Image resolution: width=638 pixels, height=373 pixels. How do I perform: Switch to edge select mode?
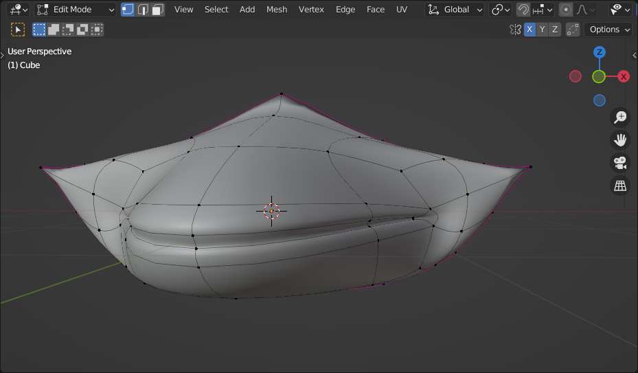143,10
